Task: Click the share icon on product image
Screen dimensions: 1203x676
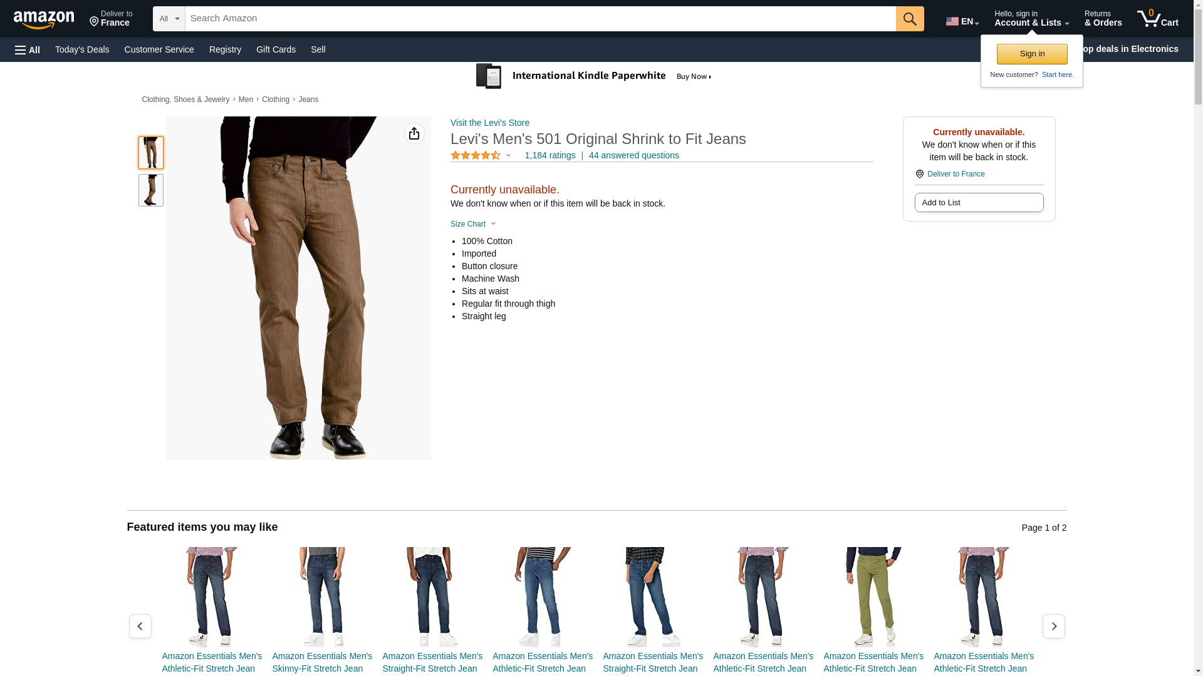Action: [414, 133]
